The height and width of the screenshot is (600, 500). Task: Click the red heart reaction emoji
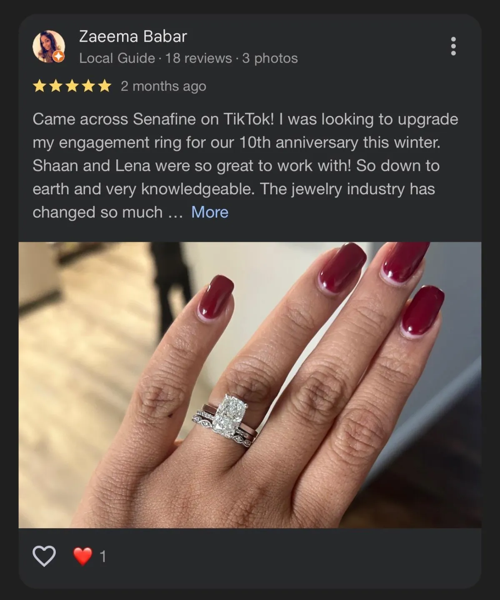click(82, 556)
